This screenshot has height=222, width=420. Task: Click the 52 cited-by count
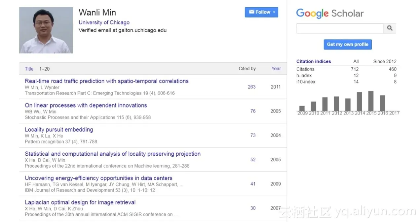[253, 160]
